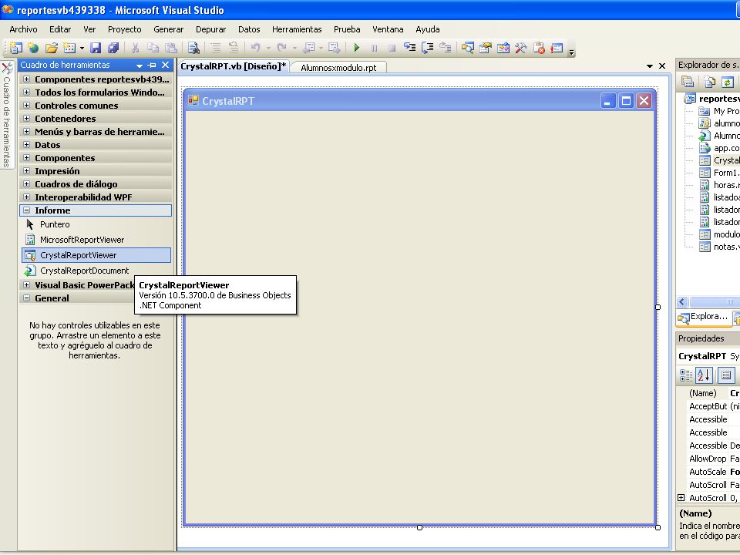Click the Stop debugging square icon
The width and height of the screenshot is (740, 555).
click(x=392, y=48)
